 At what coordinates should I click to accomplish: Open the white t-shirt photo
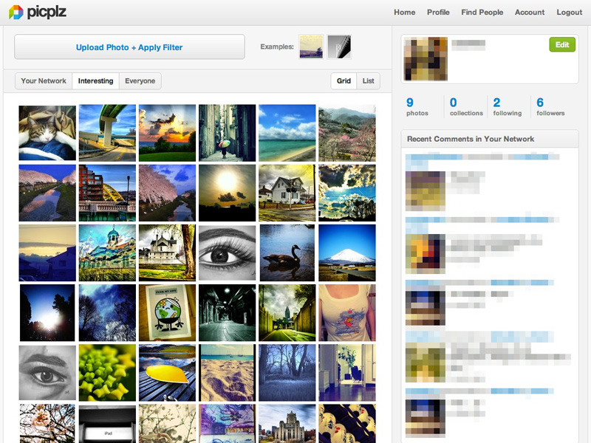pos(346,312)
